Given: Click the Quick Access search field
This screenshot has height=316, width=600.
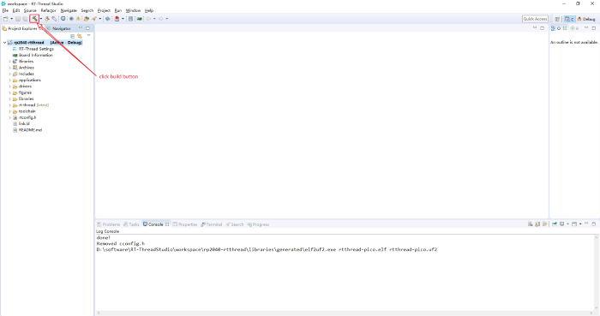Looking at the screenshot, I should (x=535, y=19).
